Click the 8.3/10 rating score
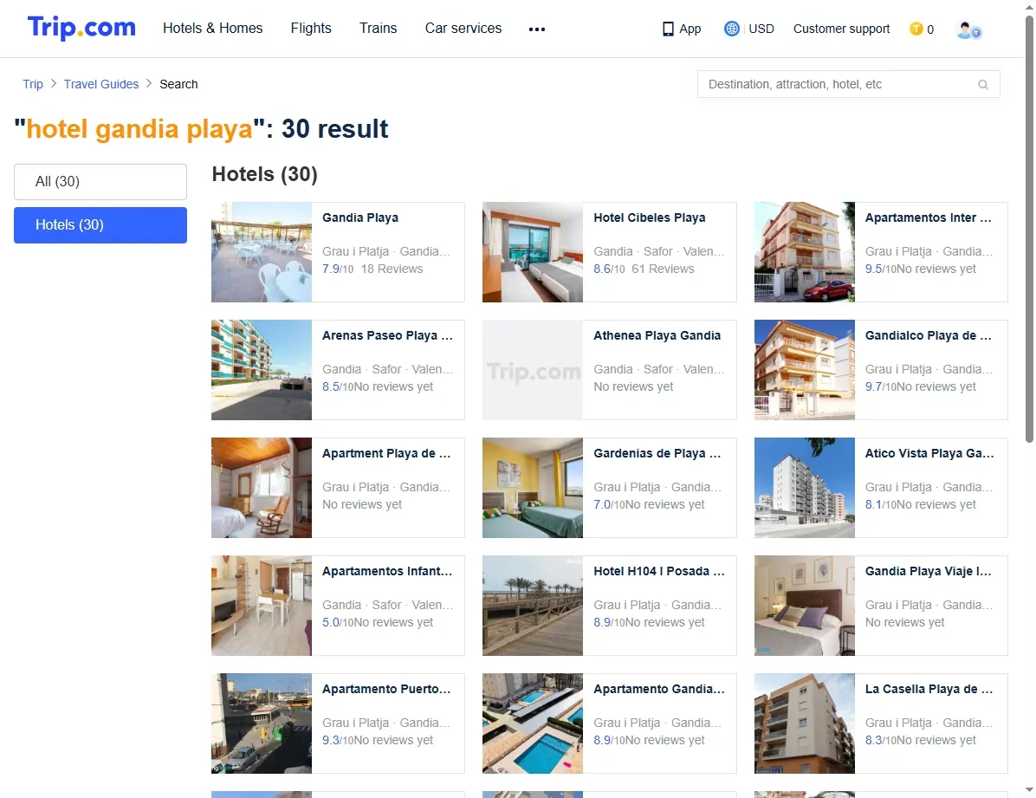 [x=881, y=740]
